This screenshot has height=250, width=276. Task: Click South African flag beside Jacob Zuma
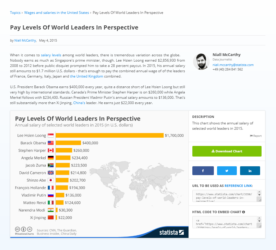click(51, 165)
